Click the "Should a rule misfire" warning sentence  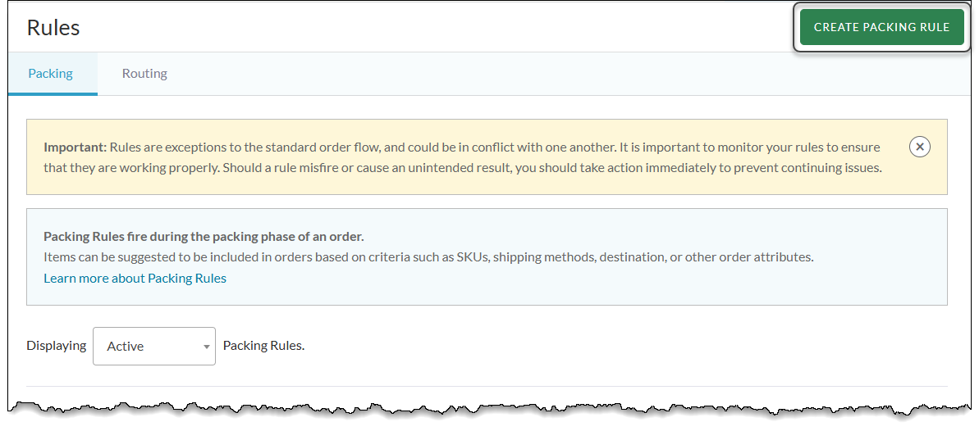coord(574,168)
